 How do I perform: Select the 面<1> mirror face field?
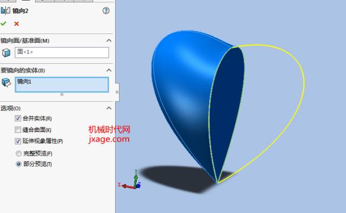click(62, 52)
